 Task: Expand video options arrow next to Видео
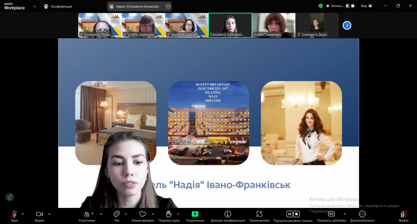(x=49, y=214)
